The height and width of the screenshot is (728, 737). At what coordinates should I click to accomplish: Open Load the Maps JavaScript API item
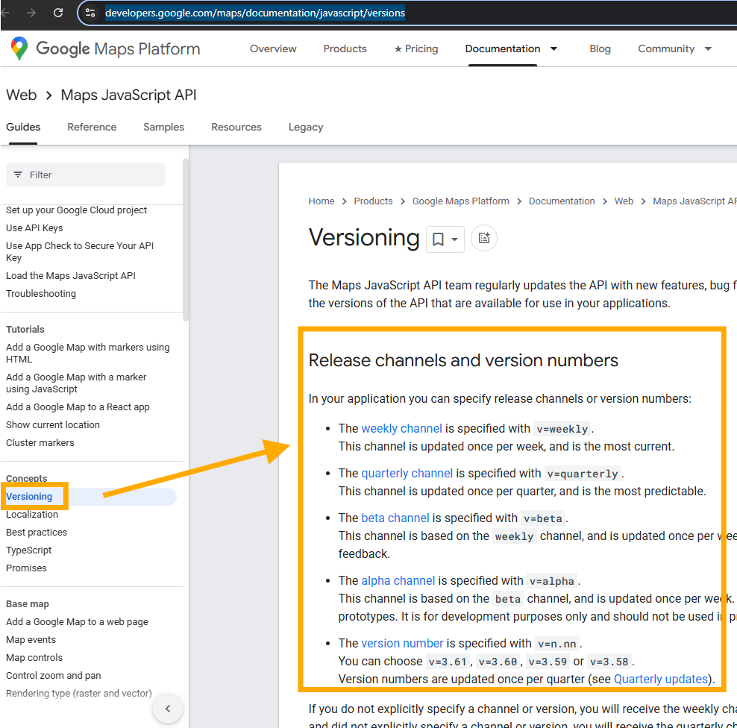[x=71, y=276]
